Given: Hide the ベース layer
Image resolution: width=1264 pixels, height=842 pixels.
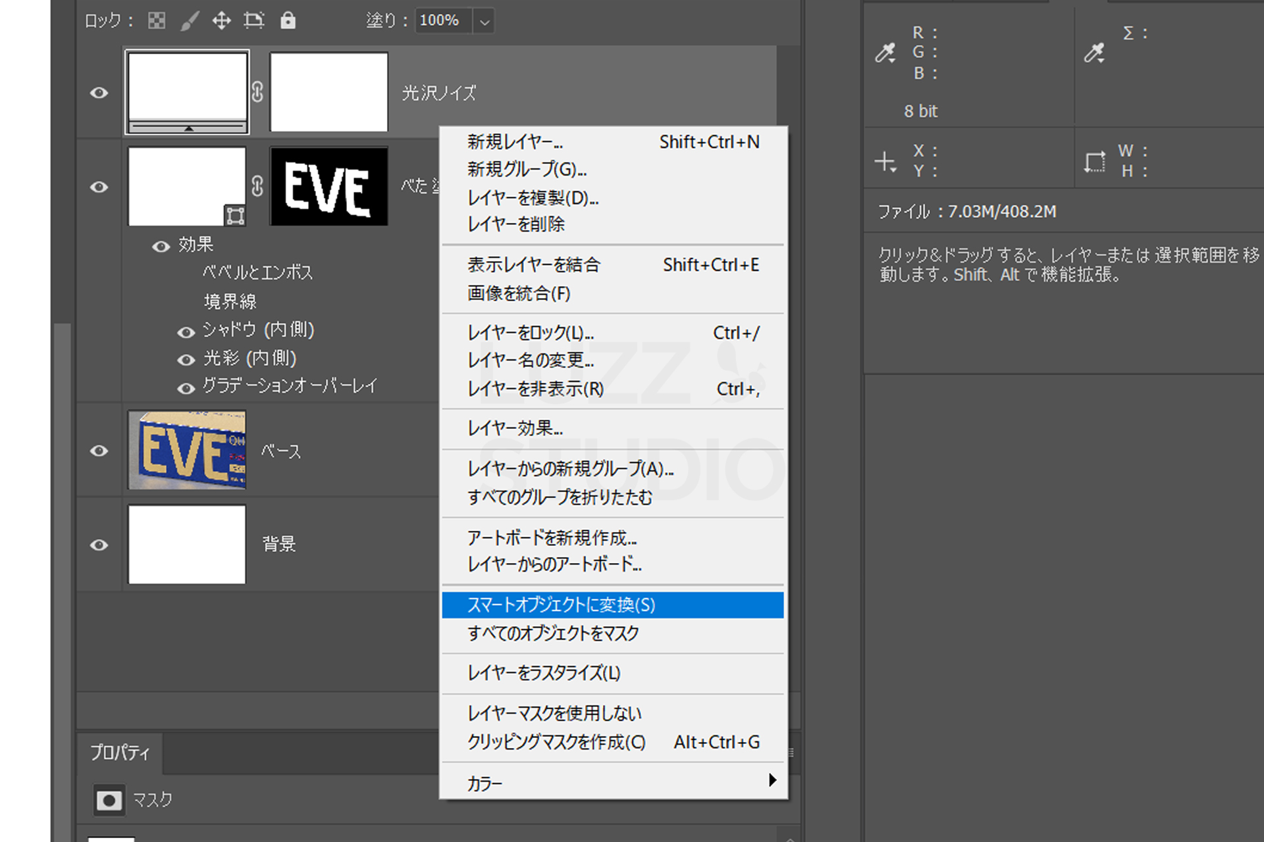Looking at the screenshot, I should (99, 451).
